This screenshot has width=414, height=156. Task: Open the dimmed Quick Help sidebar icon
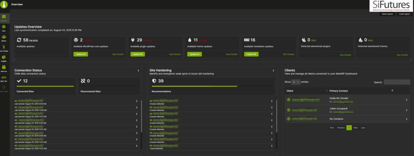click(4, 87)
